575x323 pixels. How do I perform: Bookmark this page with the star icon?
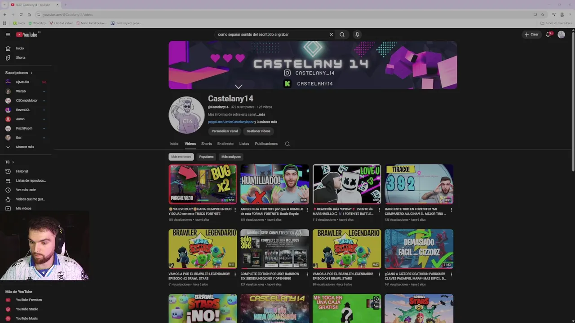tap(543, 14)
